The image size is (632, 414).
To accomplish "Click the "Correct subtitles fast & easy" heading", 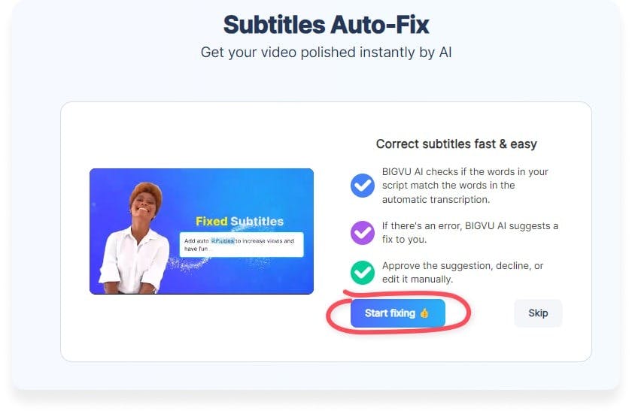I will tap(456, 144).
